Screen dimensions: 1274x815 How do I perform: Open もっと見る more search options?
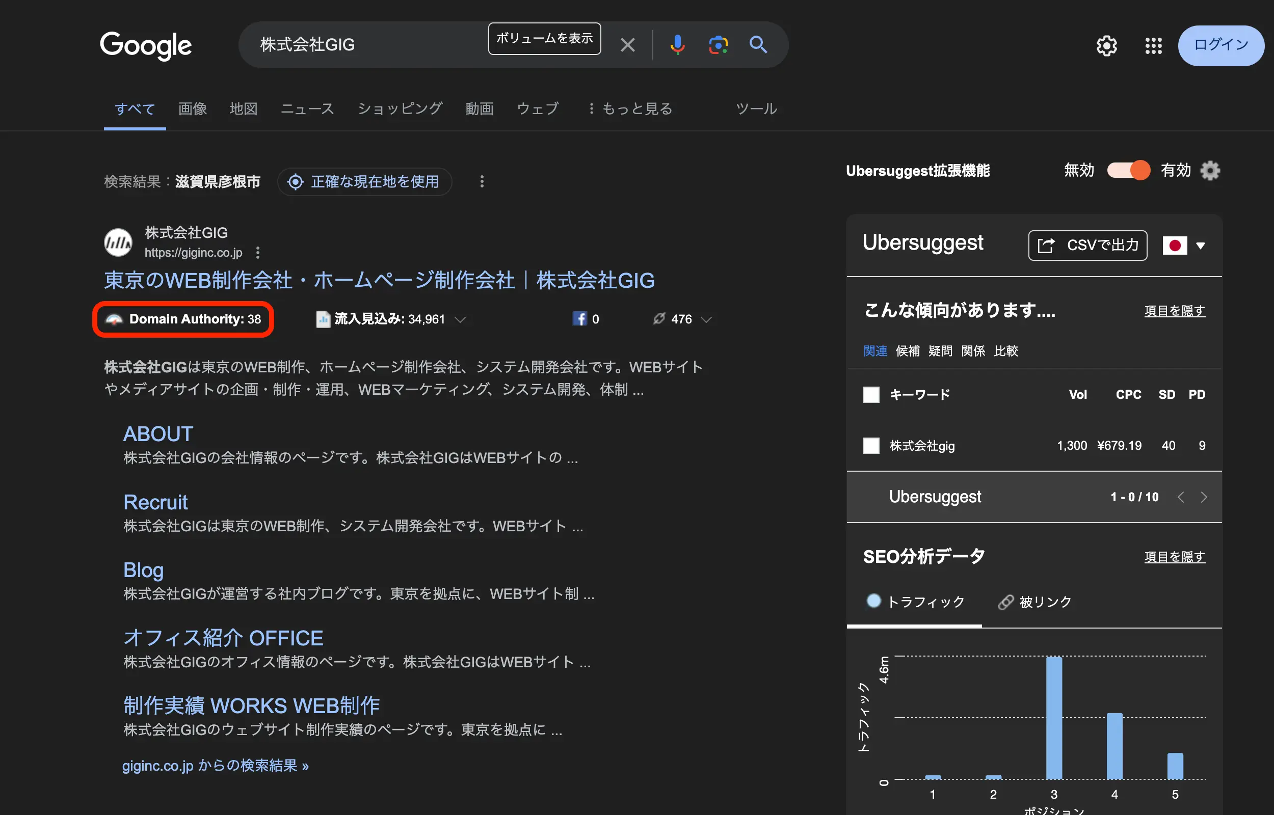click(x=630, y=108)
